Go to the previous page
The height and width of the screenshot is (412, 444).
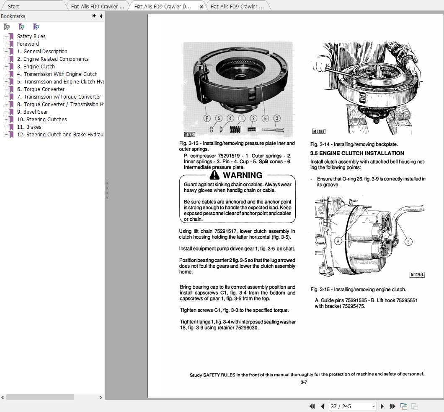pos(322,406)
